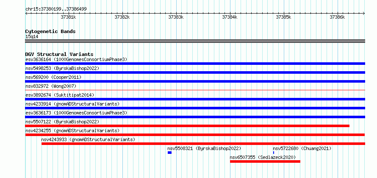
Task: Click the 37382k ruler position
Action: (x=122, y=17)
